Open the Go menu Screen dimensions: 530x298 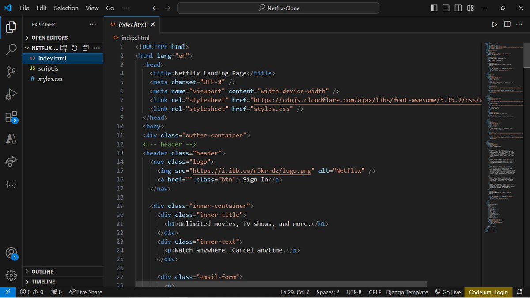click(x=110, y=8)
